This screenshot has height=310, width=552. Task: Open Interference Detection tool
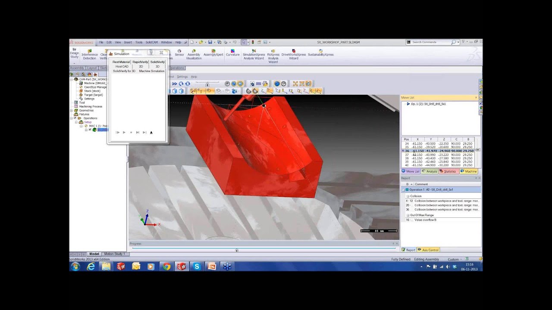click(x=90, y=54)
